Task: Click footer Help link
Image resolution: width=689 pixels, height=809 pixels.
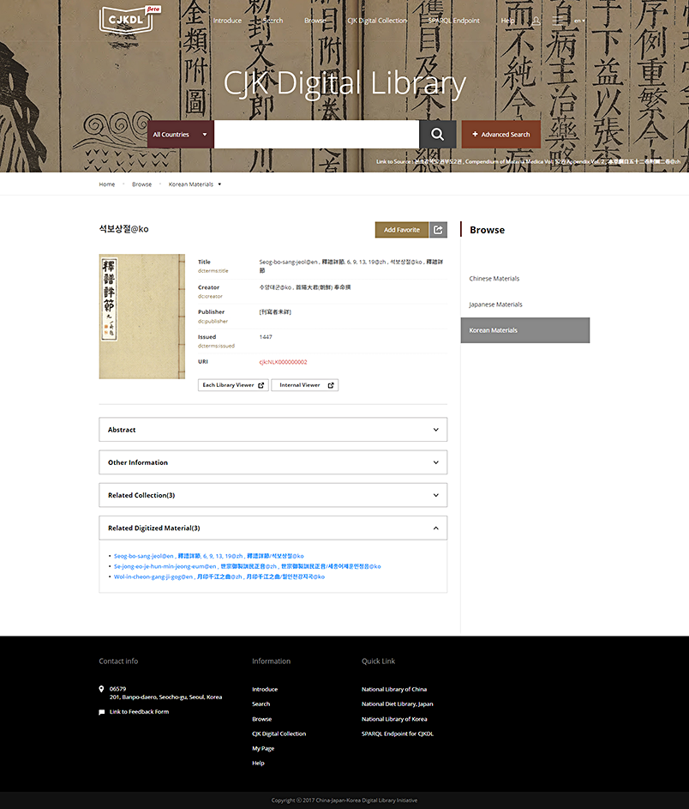Action: coord(258,763)
